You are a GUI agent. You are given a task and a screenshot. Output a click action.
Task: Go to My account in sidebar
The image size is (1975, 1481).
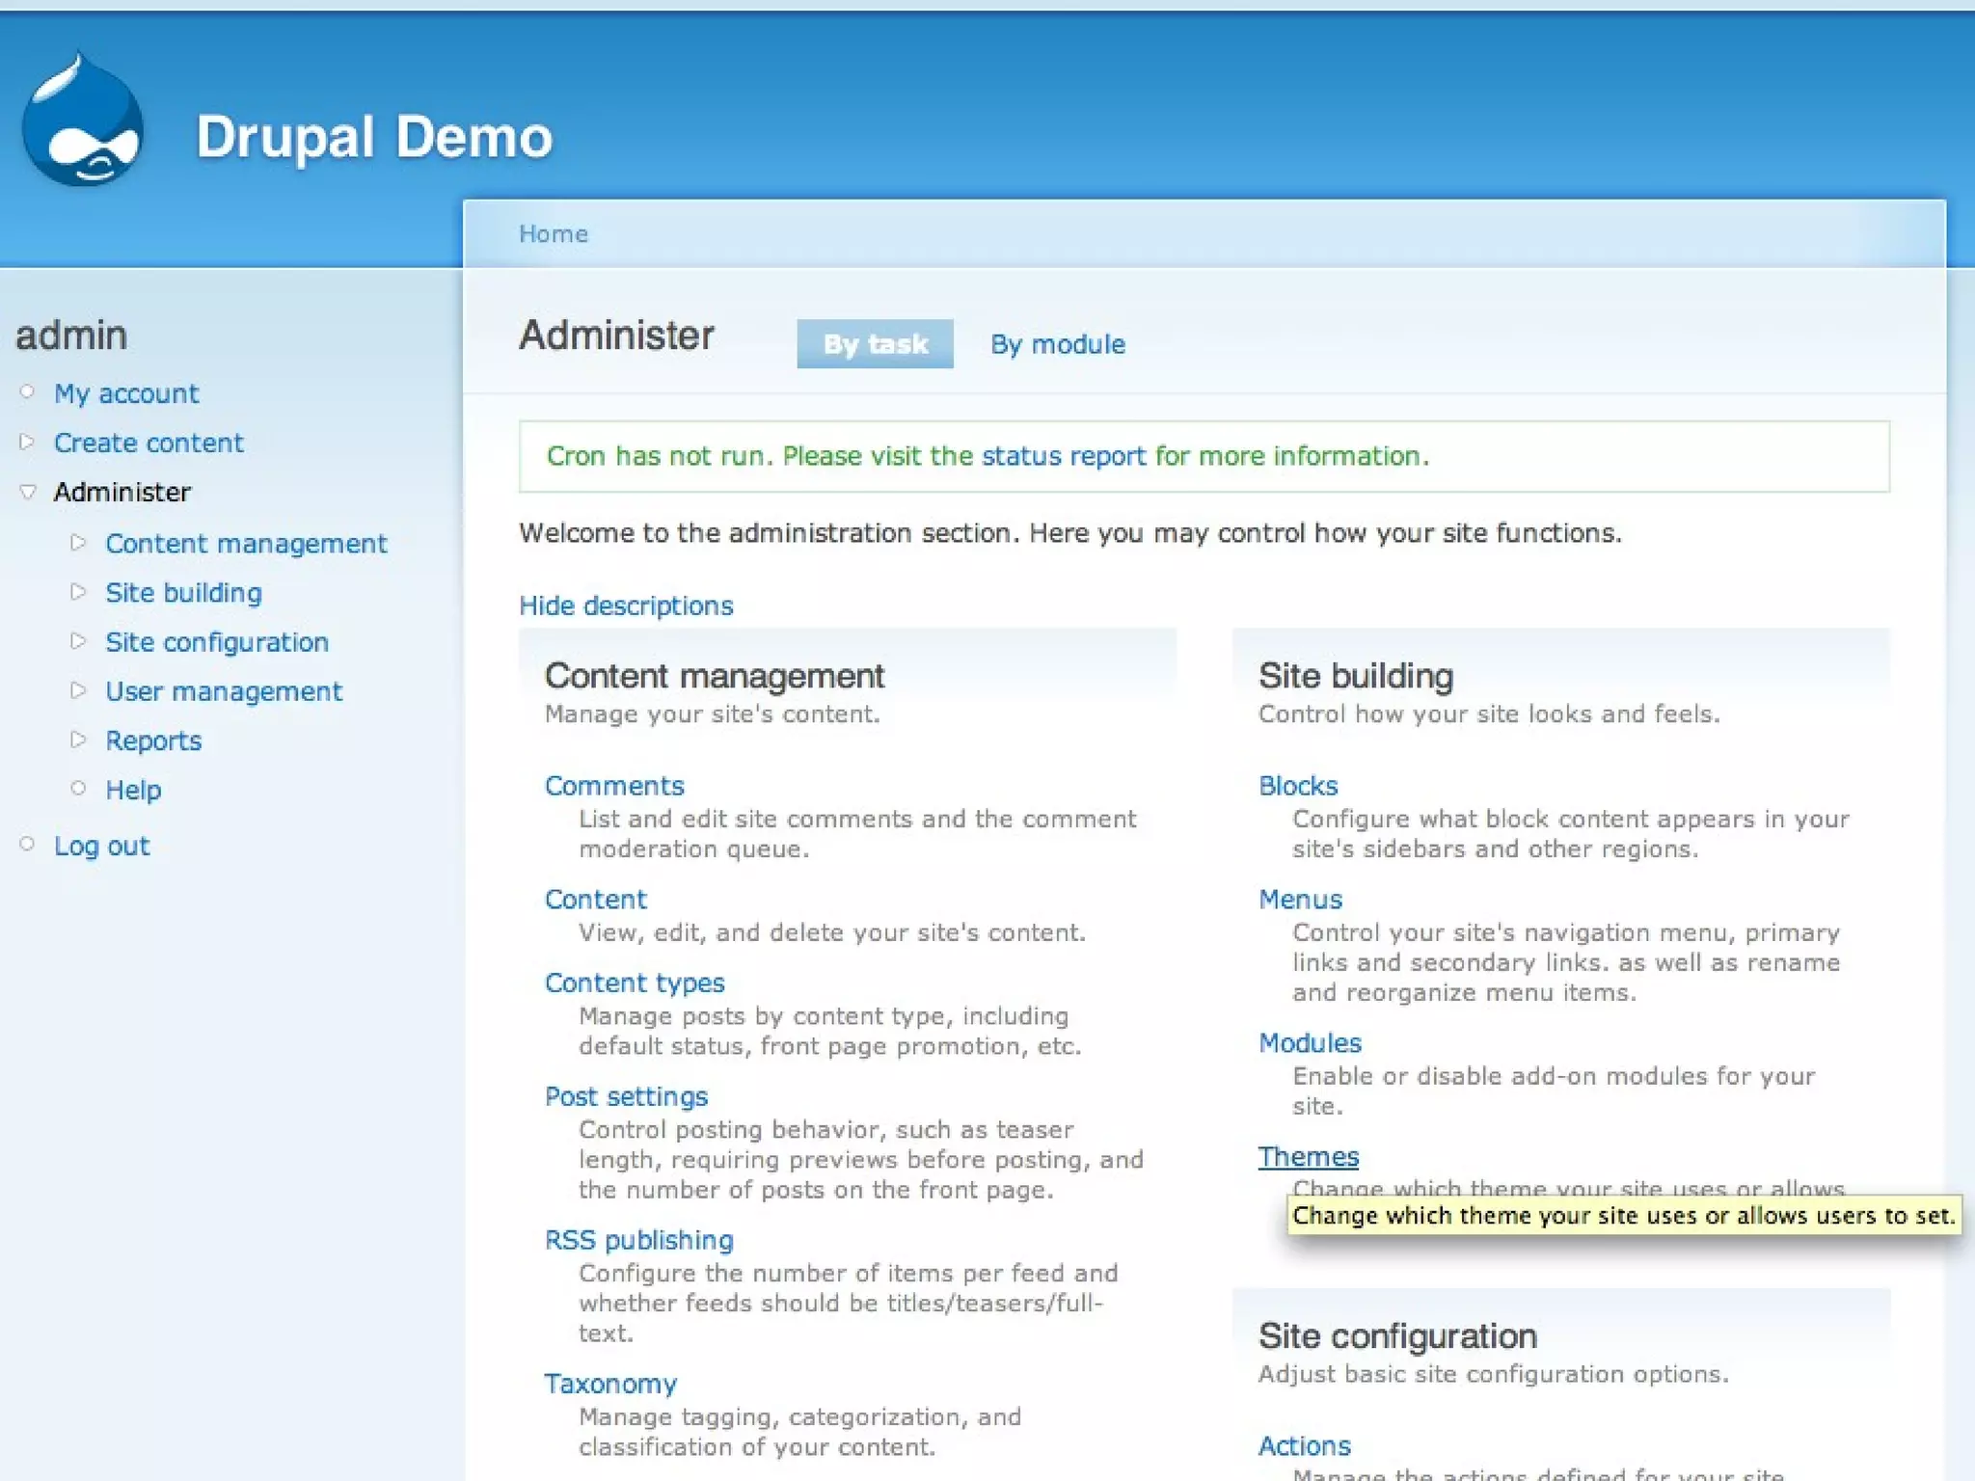click(126, 393)
